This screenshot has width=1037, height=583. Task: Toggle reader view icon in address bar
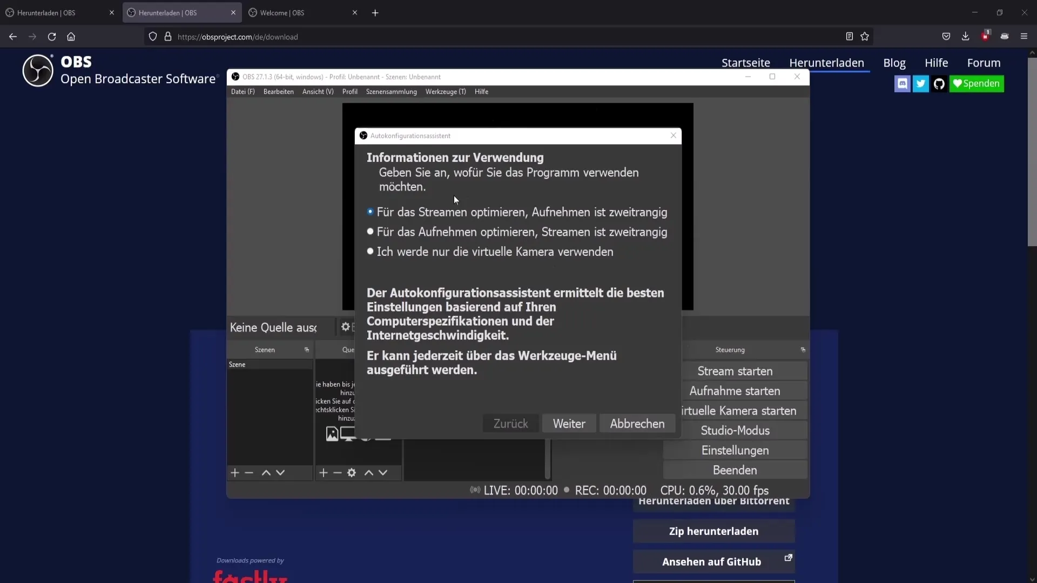[850, 37]
